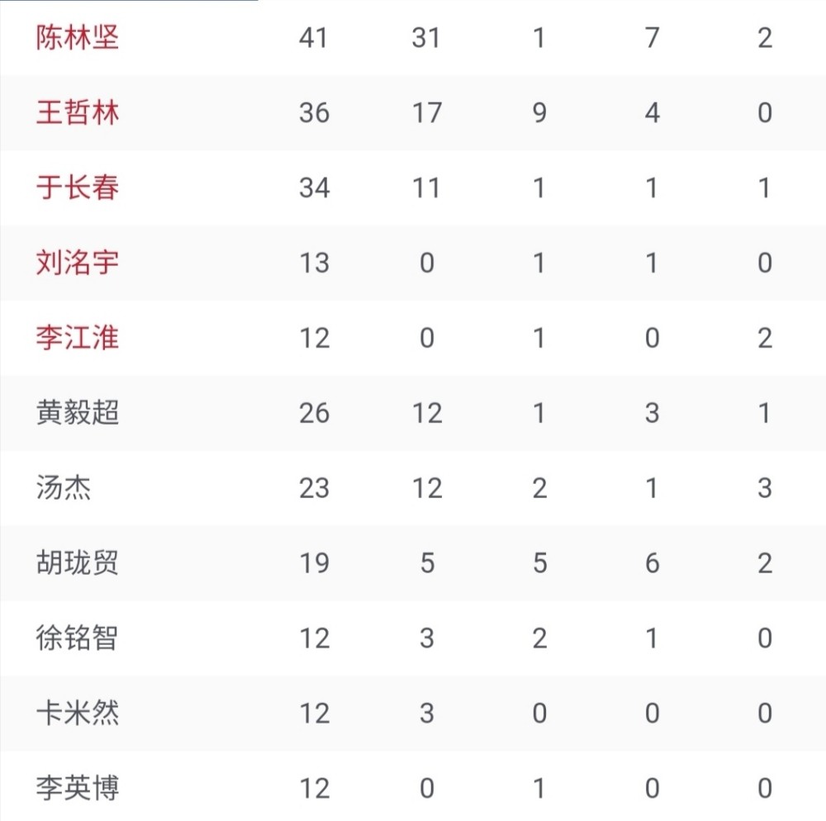The height and width of the screenshot is (821, 826).
Task: Click 汤杰's stat value 23
Action: point(315,488)
